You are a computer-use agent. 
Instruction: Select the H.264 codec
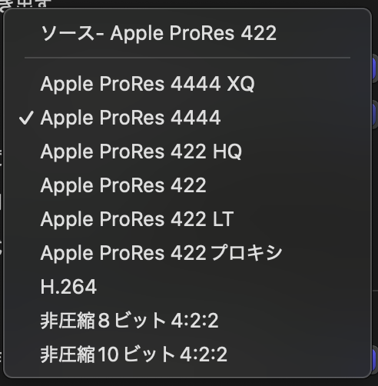pyautogui.click(x=187, y=287)
